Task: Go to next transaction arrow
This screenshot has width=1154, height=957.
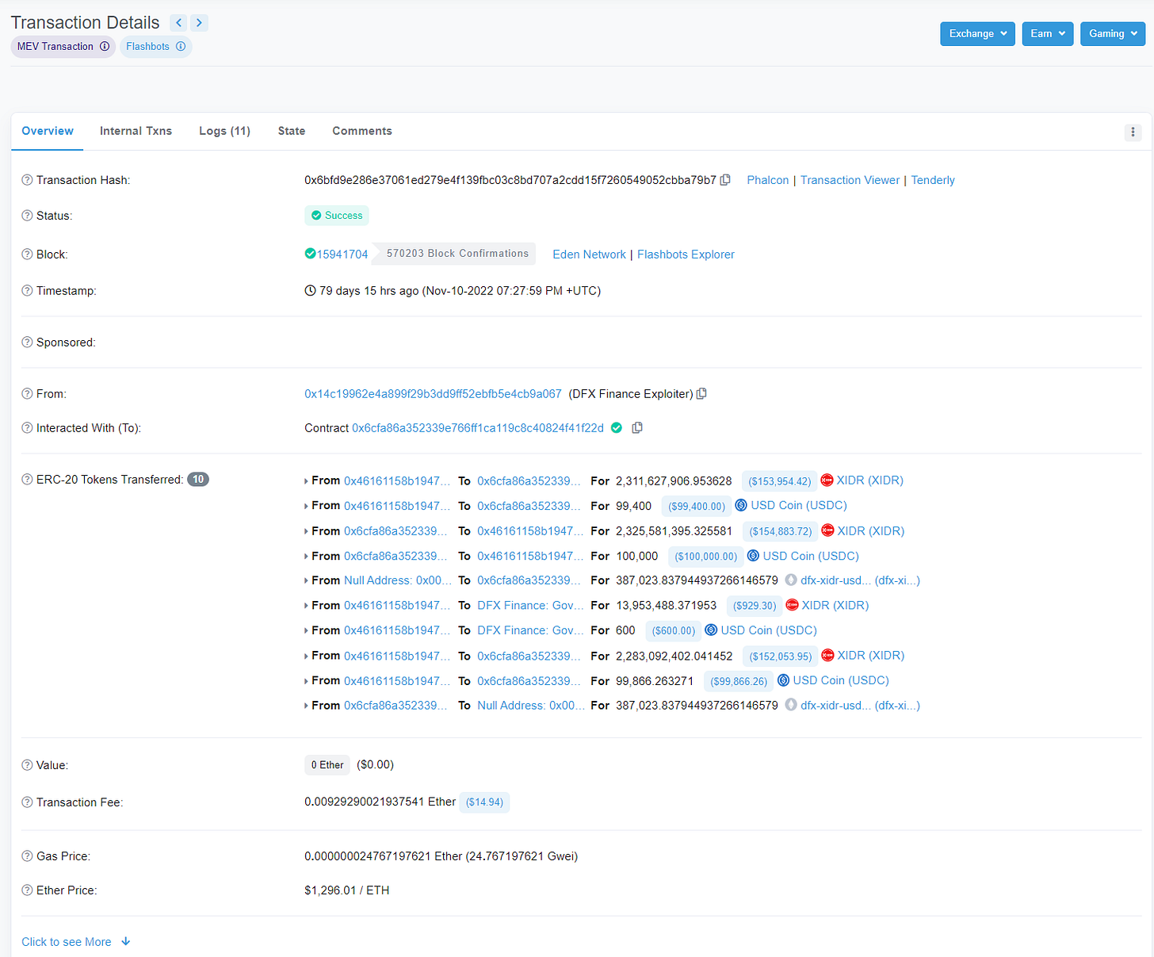Action: [x=200, y=23]
